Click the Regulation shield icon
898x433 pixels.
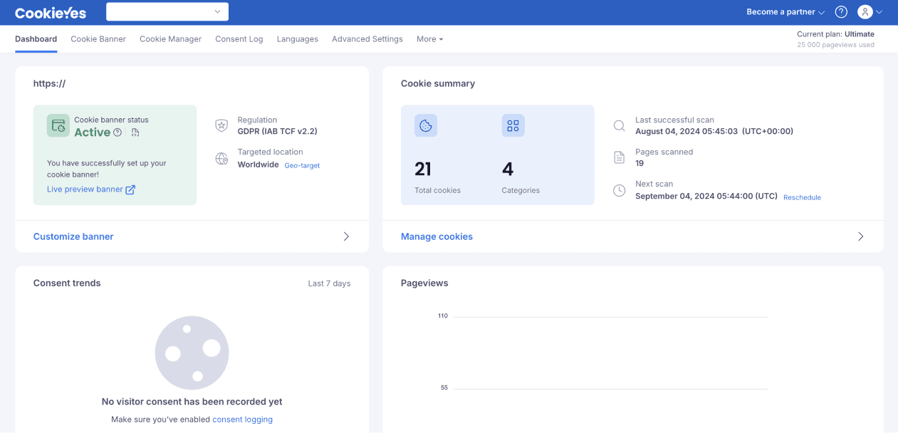(x=222, y=125)
